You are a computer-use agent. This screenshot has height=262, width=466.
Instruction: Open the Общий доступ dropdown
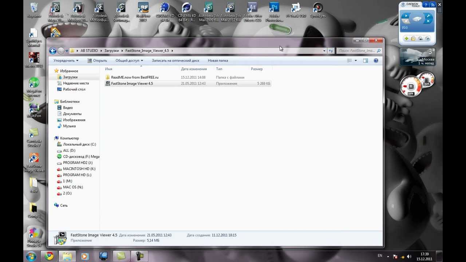tap(129, 60)
